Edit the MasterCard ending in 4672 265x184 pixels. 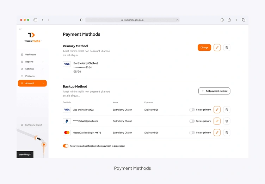click(x=217, y=133)
